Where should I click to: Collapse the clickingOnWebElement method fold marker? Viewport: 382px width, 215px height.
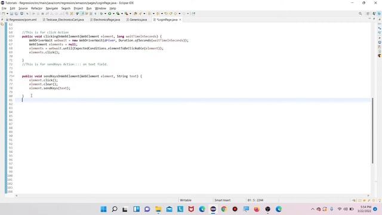[x=14, y=36]
